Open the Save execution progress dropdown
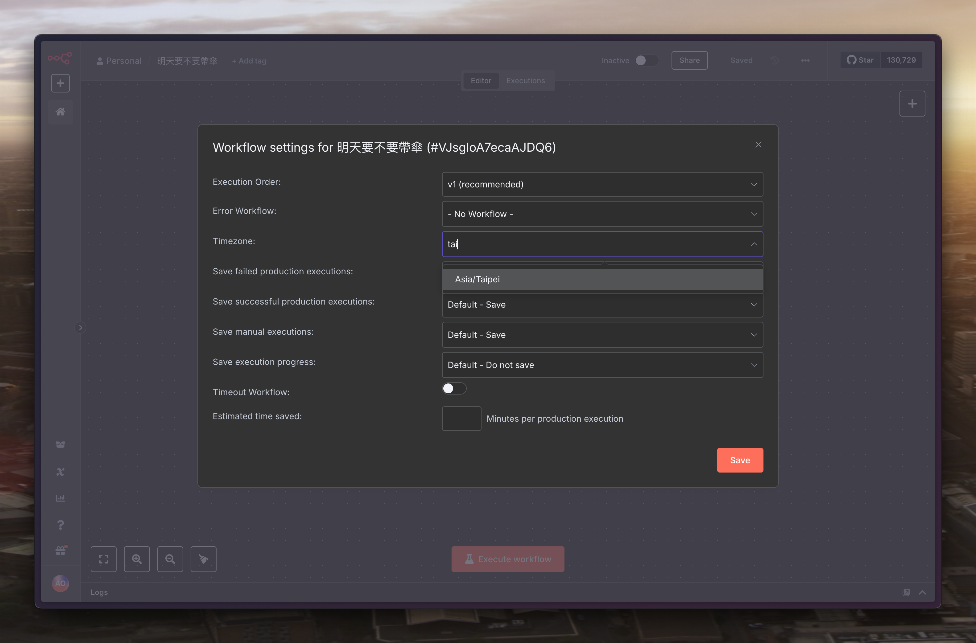The width and height of the screenshot is (976, 643). tap(602, 365)
